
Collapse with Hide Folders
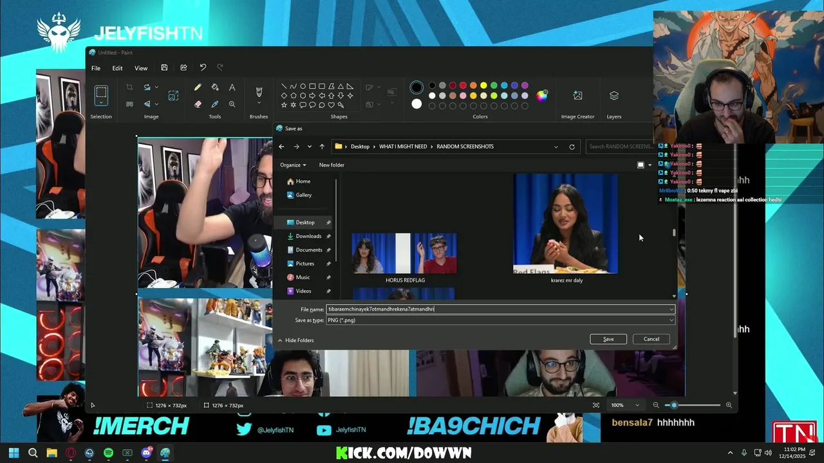296,340
